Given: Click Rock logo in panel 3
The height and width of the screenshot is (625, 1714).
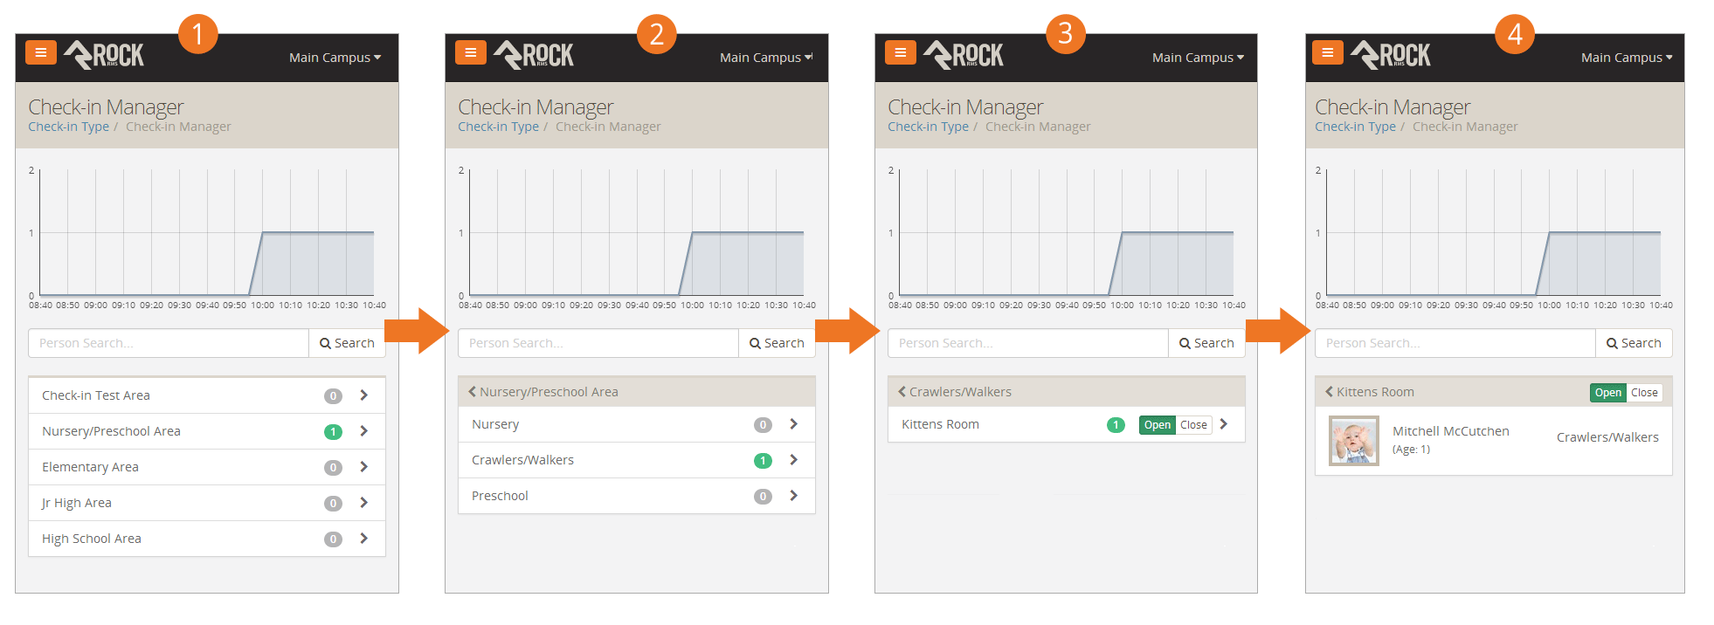Looking at the screenshot, I should [x=964, y=55].
